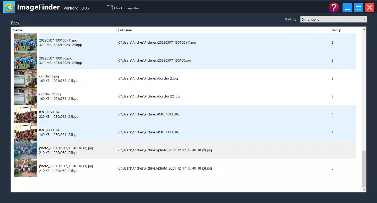This screenshot has height=203, width=377.
Task: Click the ImageFinder logo icon
Action: 9,7
